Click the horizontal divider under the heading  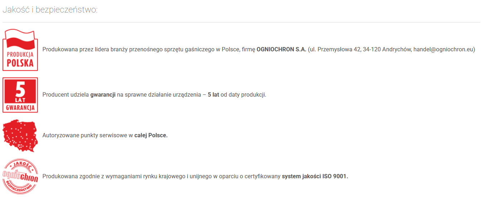point(240,22)
